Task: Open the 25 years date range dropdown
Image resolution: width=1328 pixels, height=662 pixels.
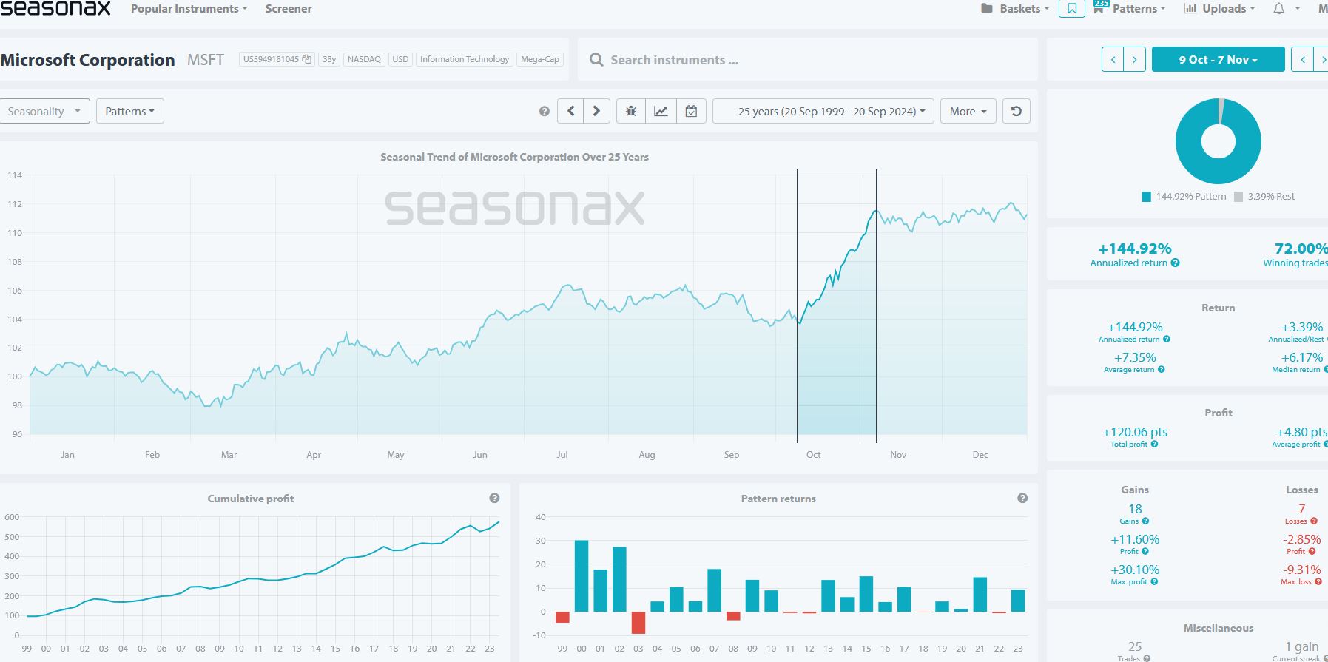Action: (823, 112)
